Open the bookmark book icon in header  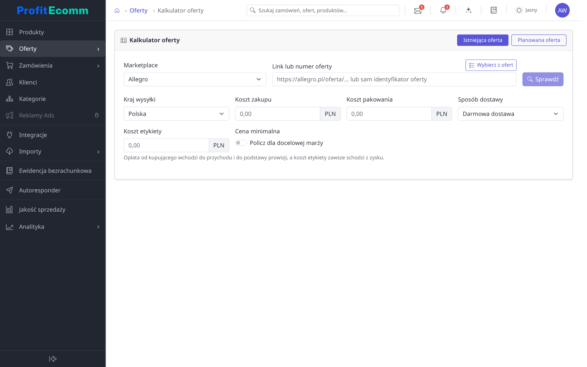click(494, 10)
